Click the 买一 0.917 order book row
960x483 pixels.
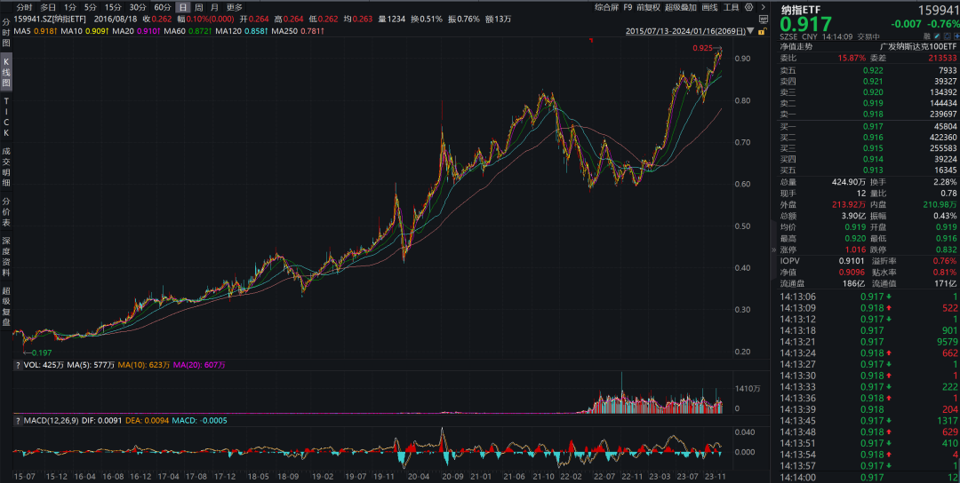pos(868,126)
